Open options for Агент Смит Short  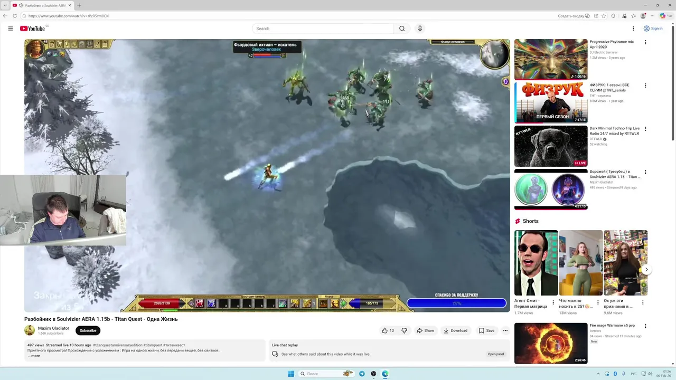click(553, 302)
